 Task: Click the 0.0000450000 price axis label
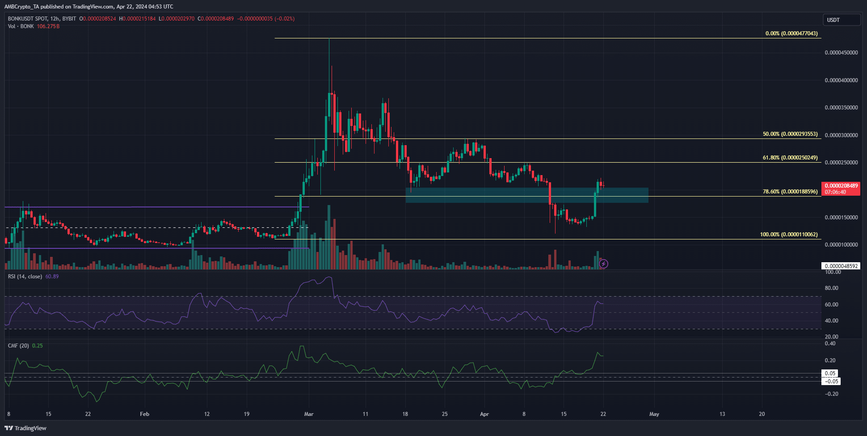coord(841,53)
